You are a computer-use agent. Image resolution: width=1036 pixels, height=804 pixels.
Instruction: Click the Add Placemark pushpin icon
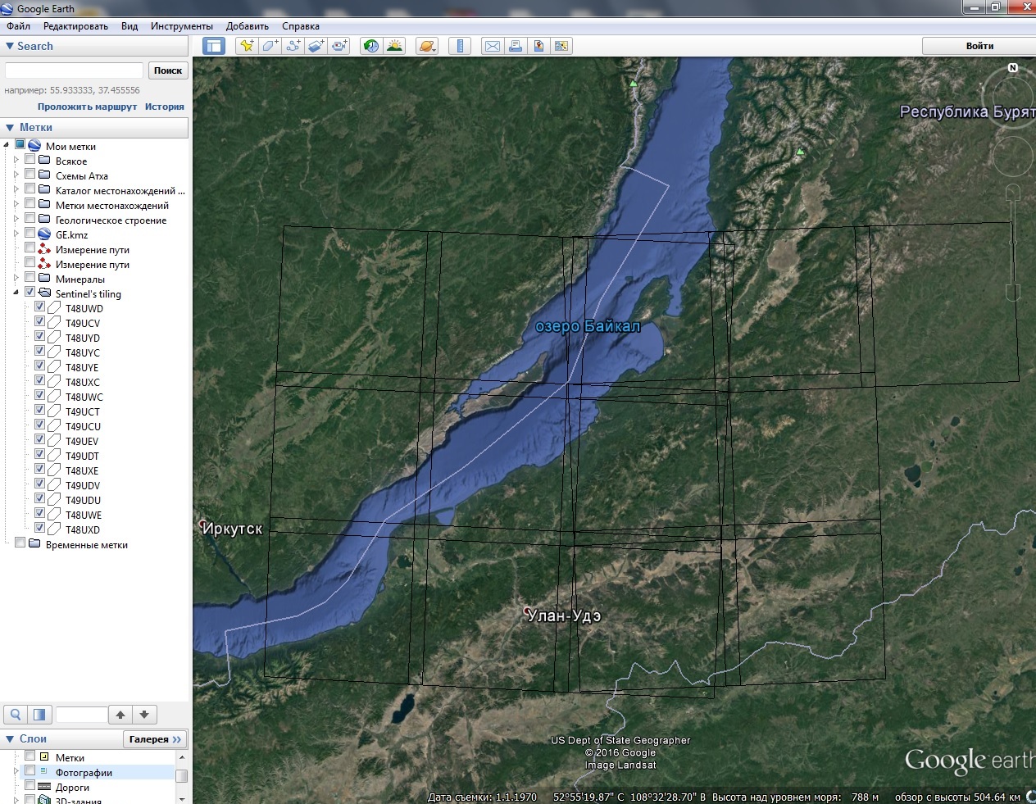(x=246, y=46)
